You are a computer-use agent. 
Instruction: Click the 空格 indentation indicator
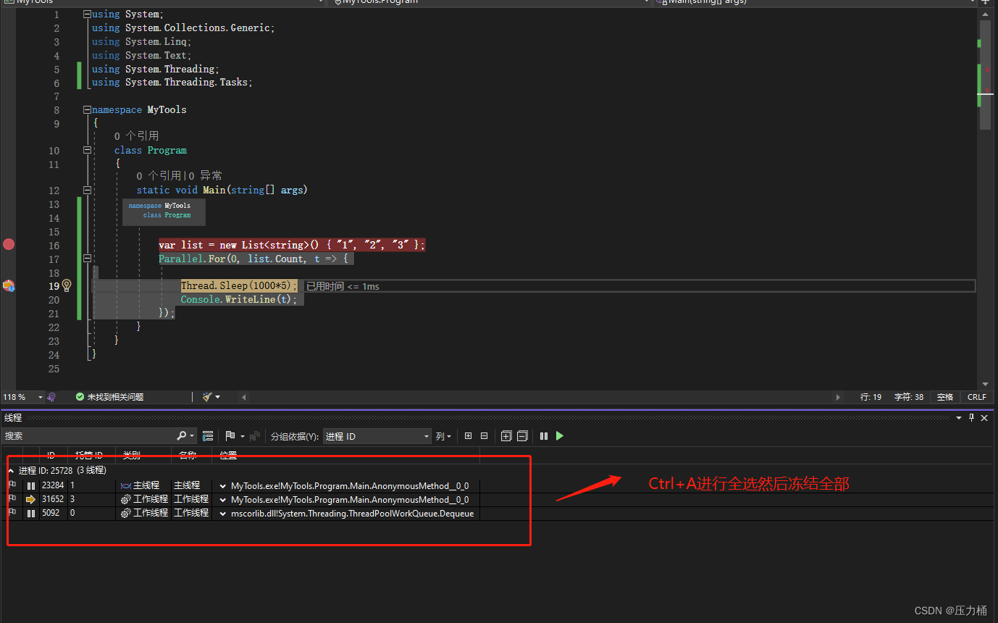(945, 397)
